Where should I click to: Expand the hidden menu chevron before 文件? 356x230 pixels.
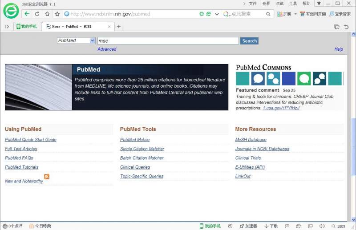[244, 4]
